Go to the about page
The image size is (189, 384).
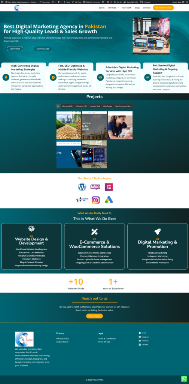pos(101,7)
